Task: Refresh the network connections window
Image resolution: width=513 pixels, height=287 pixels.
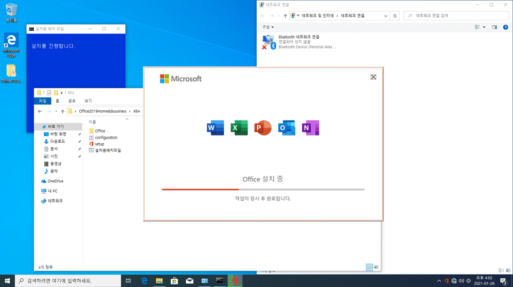Action: 395,16
